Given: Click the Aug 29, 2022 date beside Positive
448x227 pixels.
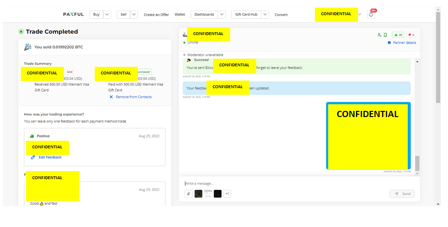Looking at the screenshot, I should pos(149,136).
